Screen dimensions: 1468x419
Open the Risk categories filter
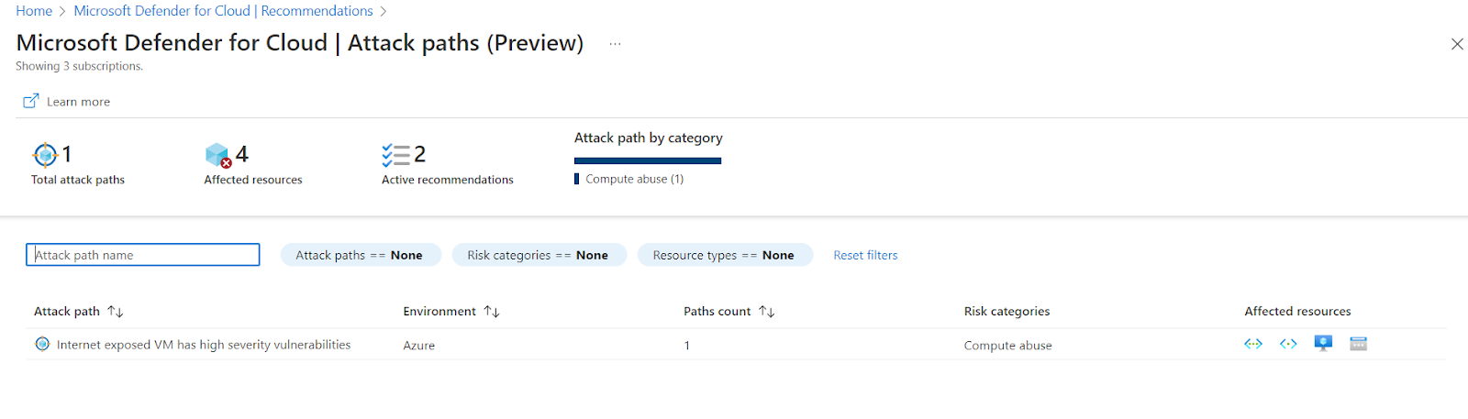[x=539, y=255]
